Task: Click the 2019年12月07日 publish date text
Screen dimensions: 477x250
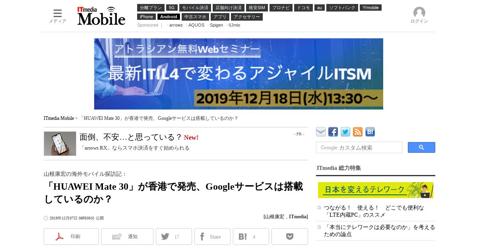Action: tap(76, 218)
